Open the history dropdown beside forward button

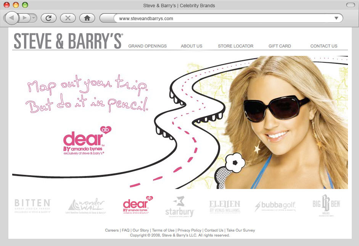pyautogui.click(x=34, y=18)
